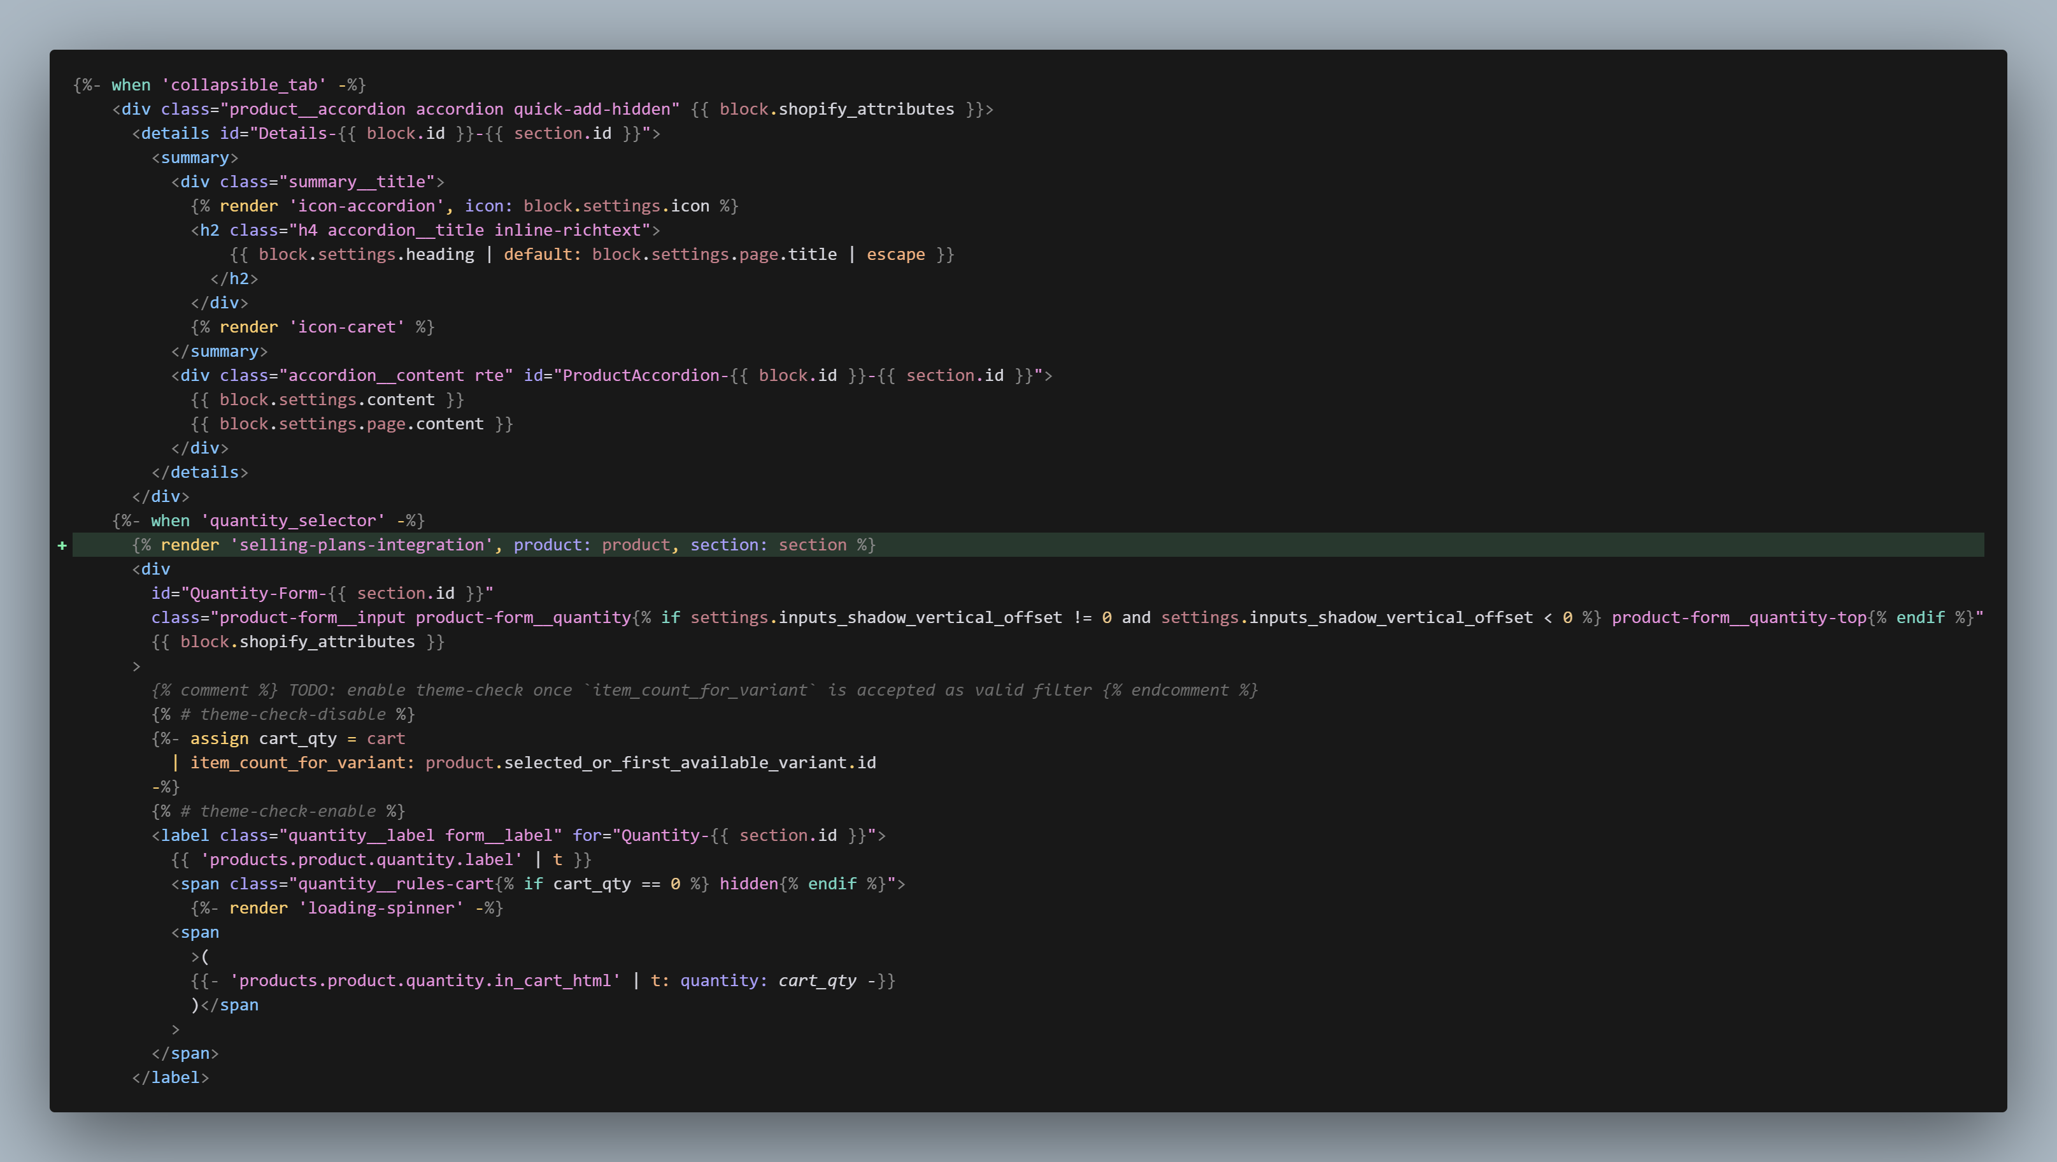
Task: Click the 'products.product.quantity.in_cart_html' translation key
Action: coord(425,980)
